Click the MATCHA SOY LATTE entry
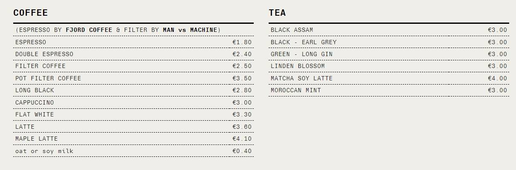The image size is (516, 170). click(x=389, y=78)
